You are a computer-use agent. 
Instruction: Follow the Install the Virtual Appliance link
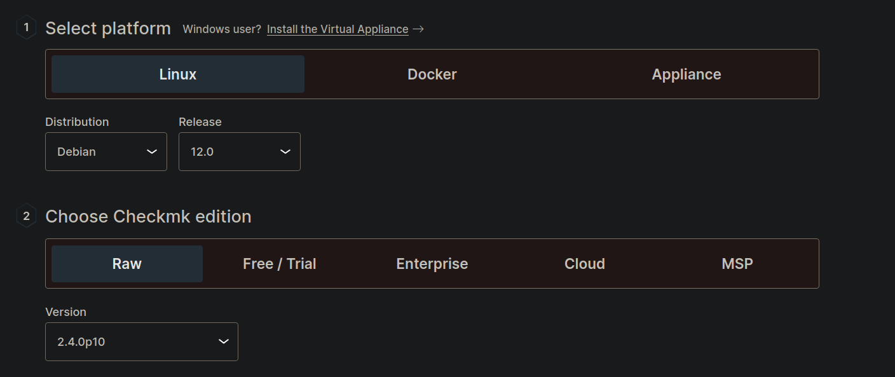(x=338, y=29)
